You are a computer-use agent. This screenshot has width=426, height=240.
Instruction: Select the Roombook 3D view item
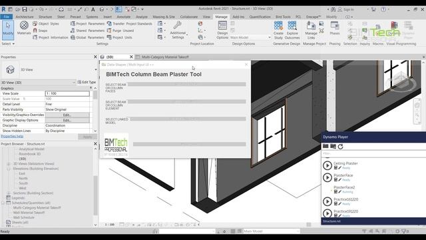29,154
